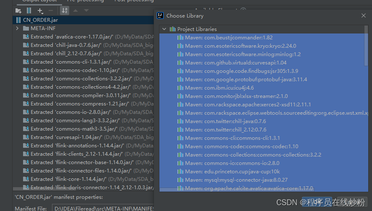This screenshot has width=372, height=211.
Task: Select Maven: com.beust:jcommander:1.82
Action: [262, 38]
